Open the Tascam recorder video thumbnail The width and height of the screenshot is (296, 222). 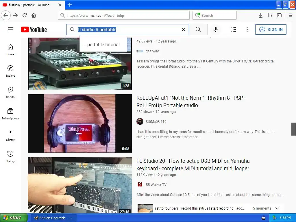click(80, 63)
